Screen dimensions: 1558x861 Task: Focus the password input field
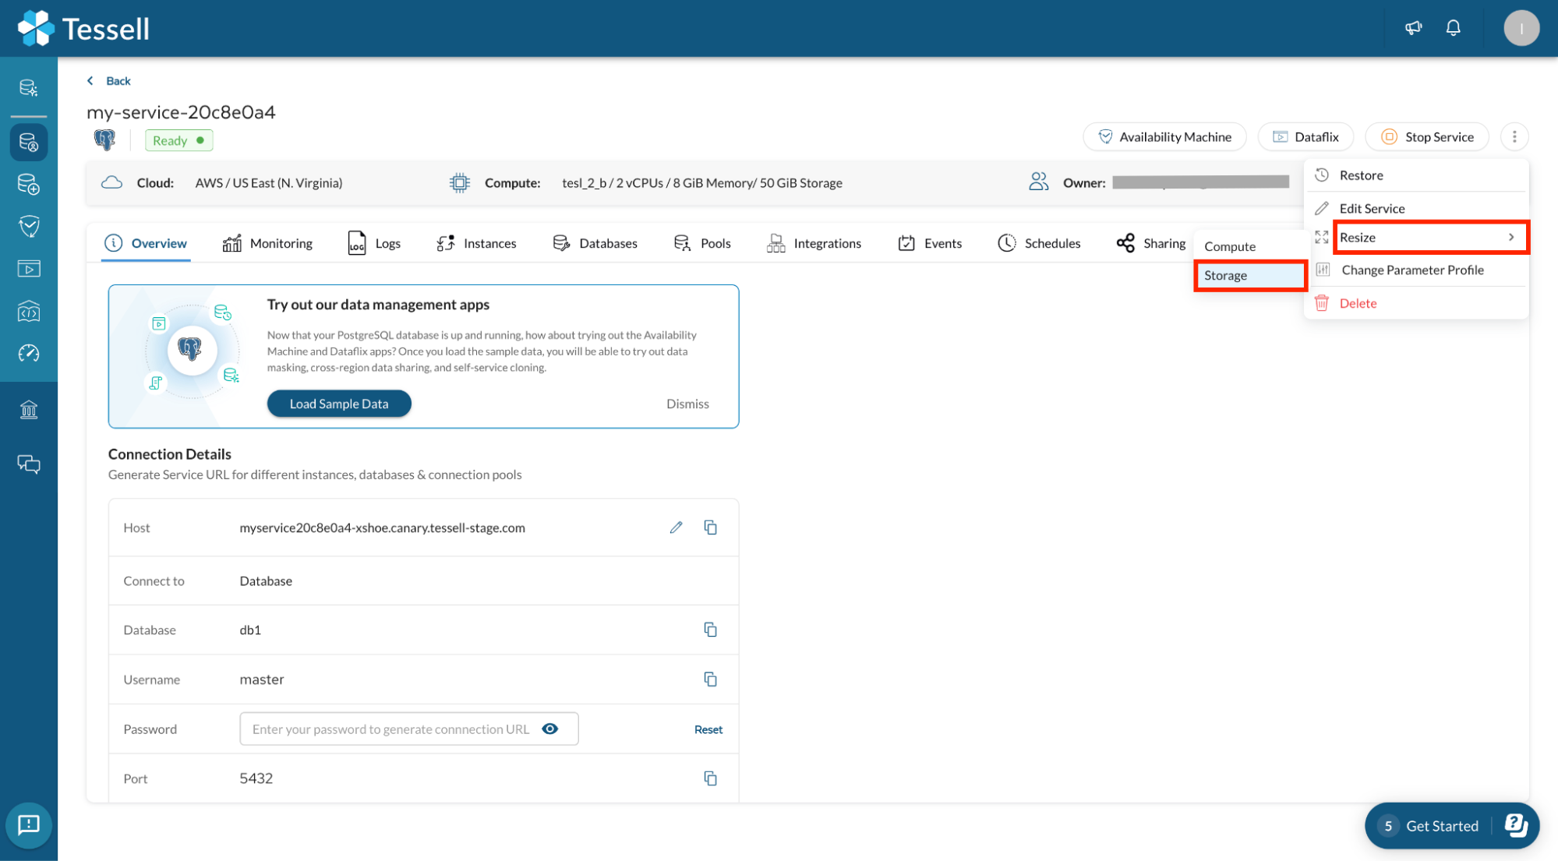coord(408,729)
